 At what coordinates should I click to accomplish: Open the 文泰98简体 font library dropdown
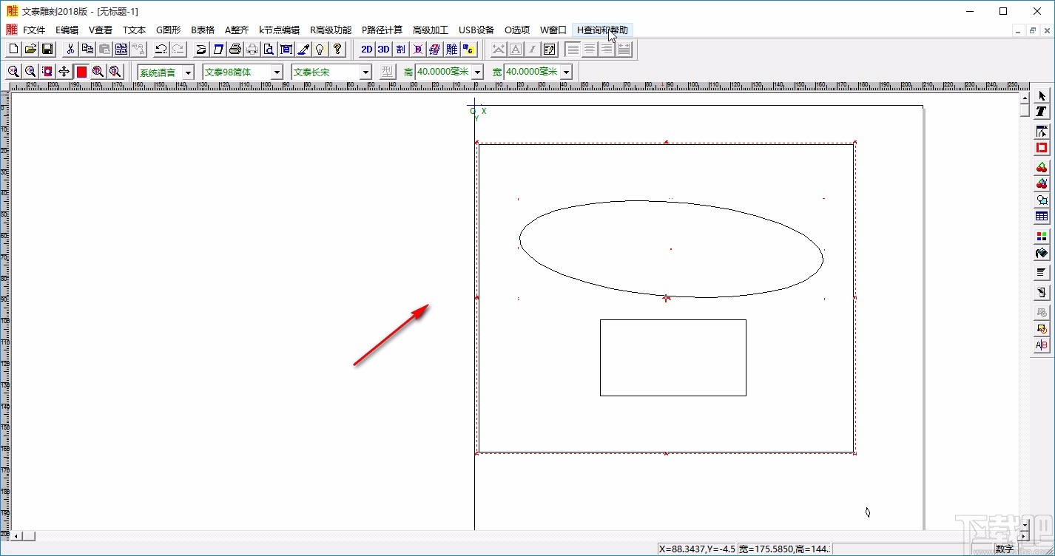277,72
